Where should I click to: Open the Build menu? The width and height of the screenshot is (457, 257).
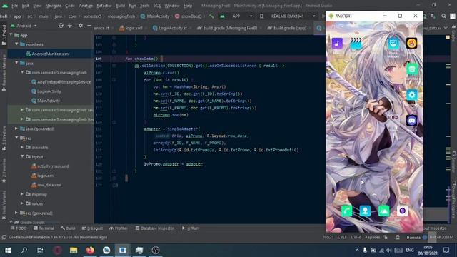coord(120,6)
